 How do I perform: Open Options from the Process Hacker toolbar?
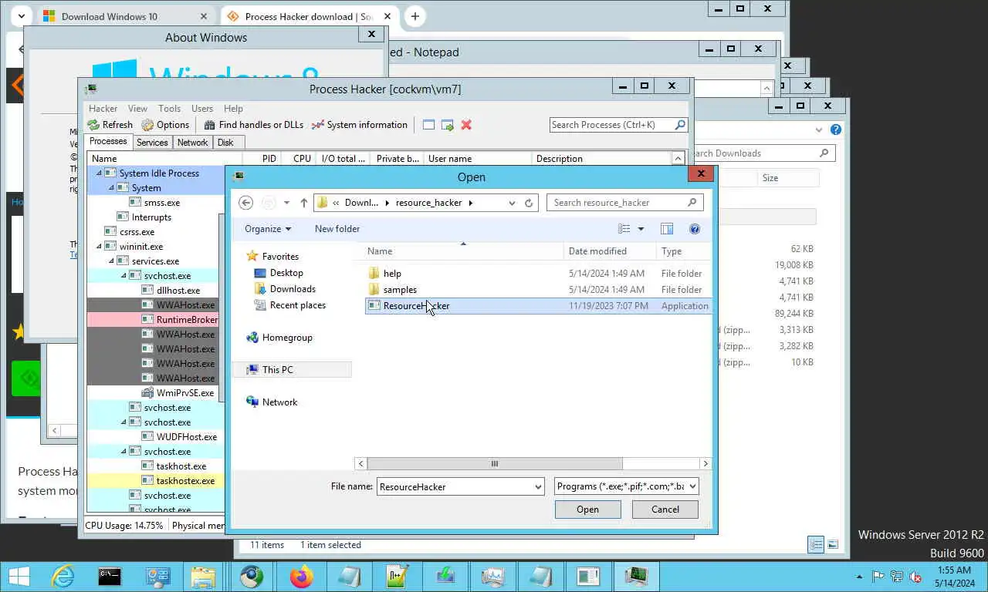tap(166, 125)
